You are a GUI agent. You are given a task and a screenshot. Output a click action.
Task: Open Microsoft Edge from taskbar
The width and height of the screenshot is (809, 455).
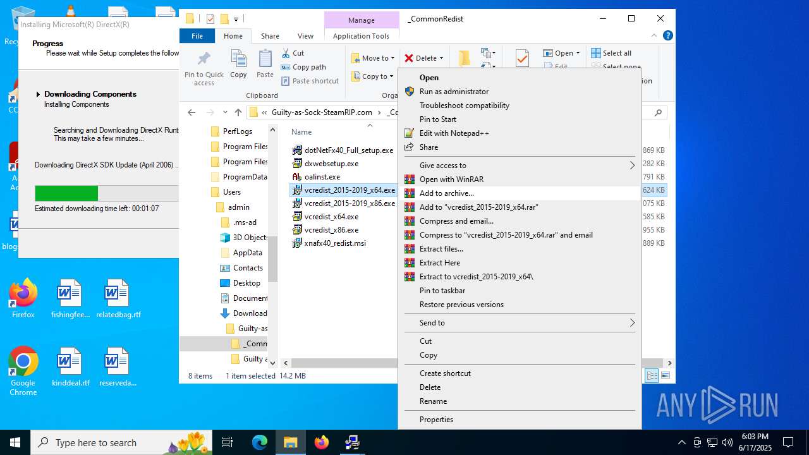260,442
